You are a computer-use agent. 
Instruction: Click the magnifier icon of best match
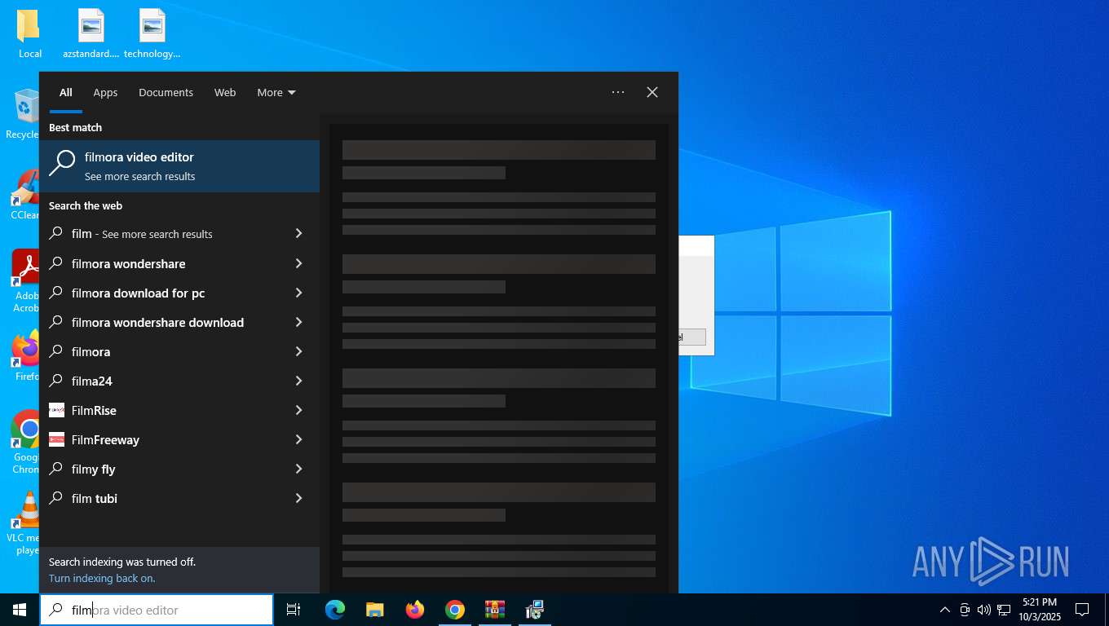62,164
